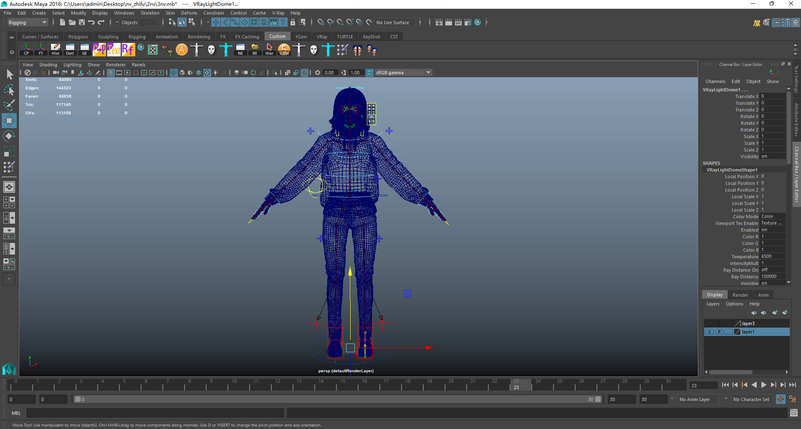Toggle Use All Lights viewport button
801x429 pixels.
point(215,73)
